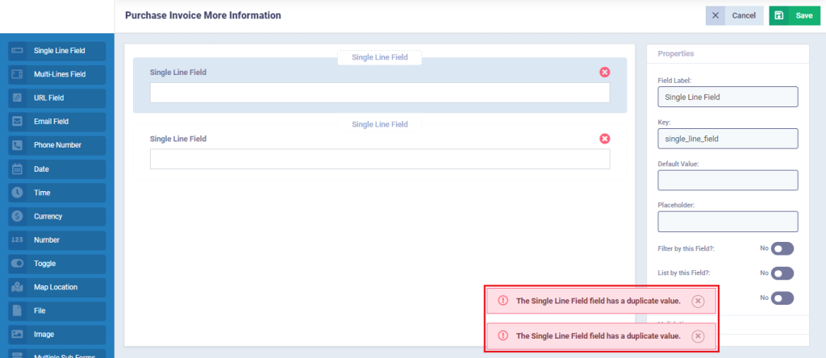This screenshot has height=358, width=826.
Task: Add a Multi-Lines Field from sidebar
Action: click(x=57, y=74)
